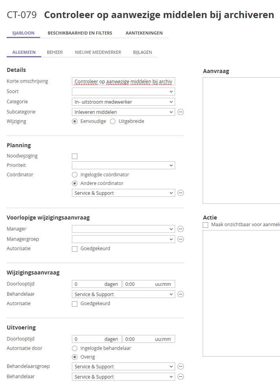Click the ellipsis icon beside the Coördinator dropdown
This screenshot has height=388, width=280.
pyautogui.click(x=181, y=193)
